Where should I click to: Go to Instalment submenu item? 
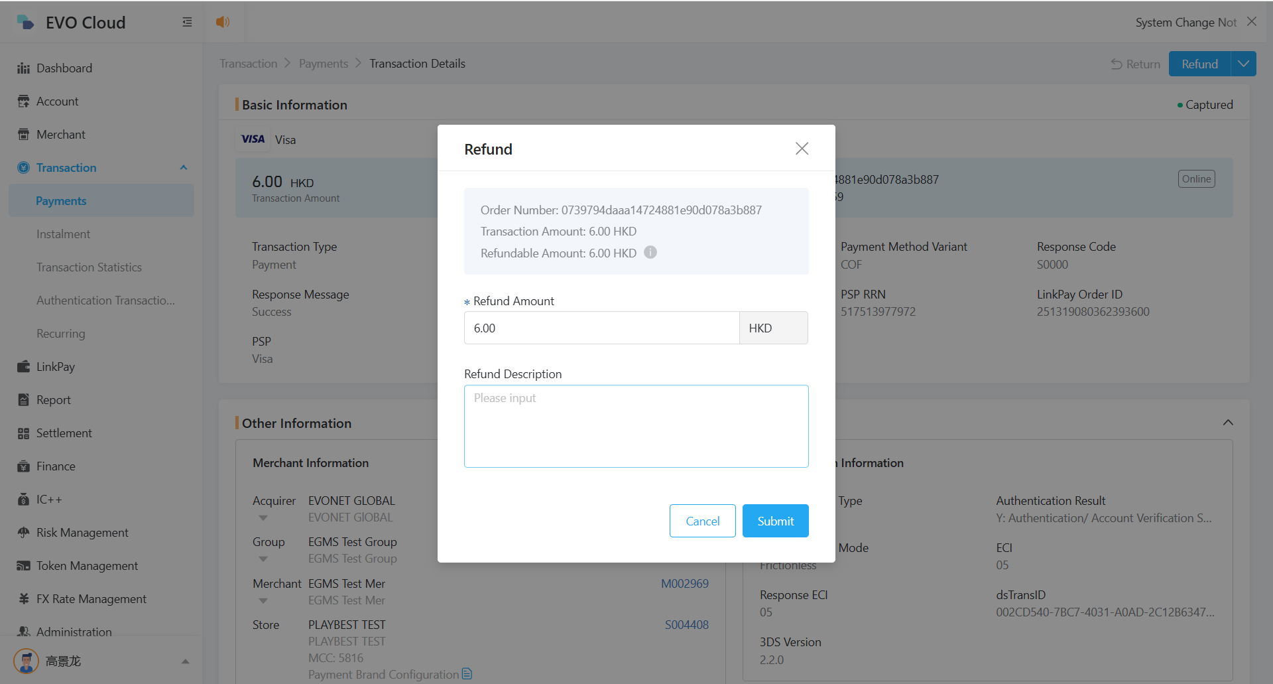click(x=63, y=234)
